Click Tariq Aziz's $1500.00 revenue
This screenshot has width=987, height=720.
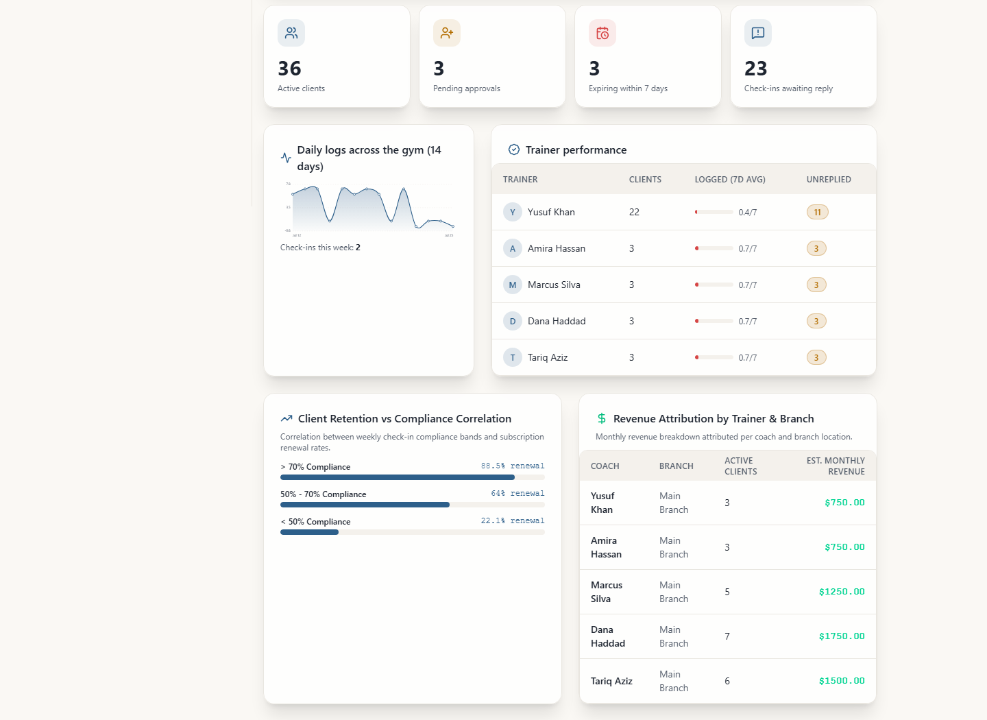(842, 681)
